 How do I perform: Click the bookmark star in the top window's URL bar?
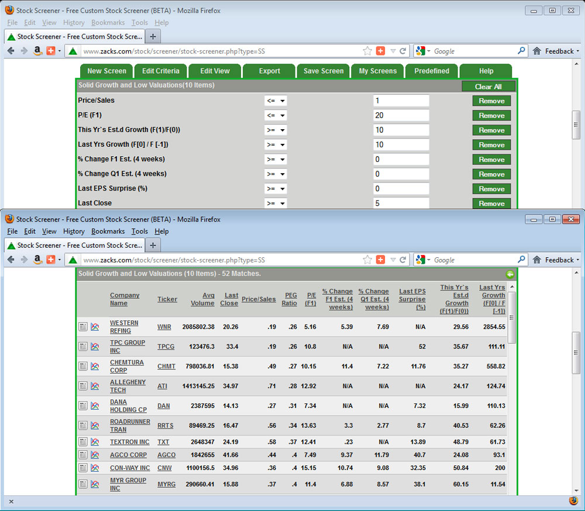point(367,51)
